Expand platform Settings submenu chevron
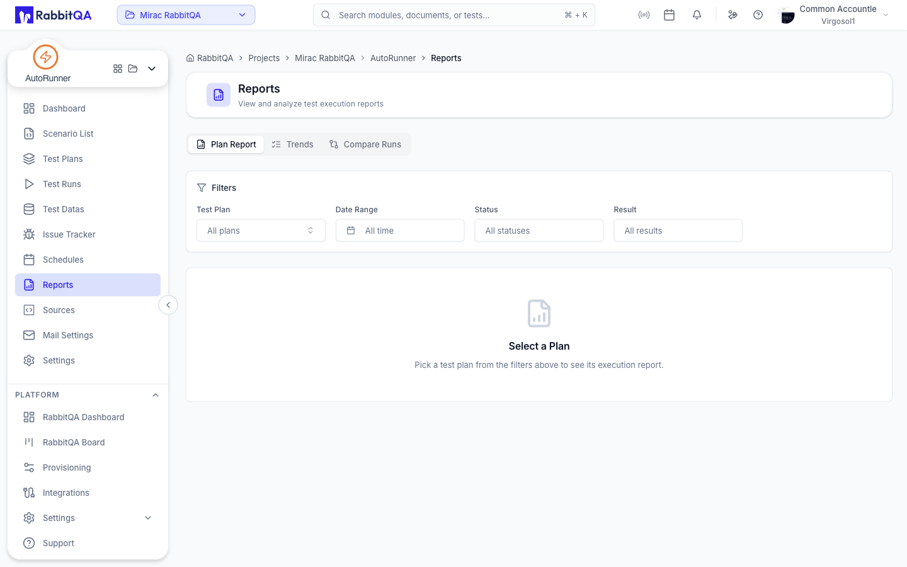Screen dimensions: 907x567 point(148,518)
